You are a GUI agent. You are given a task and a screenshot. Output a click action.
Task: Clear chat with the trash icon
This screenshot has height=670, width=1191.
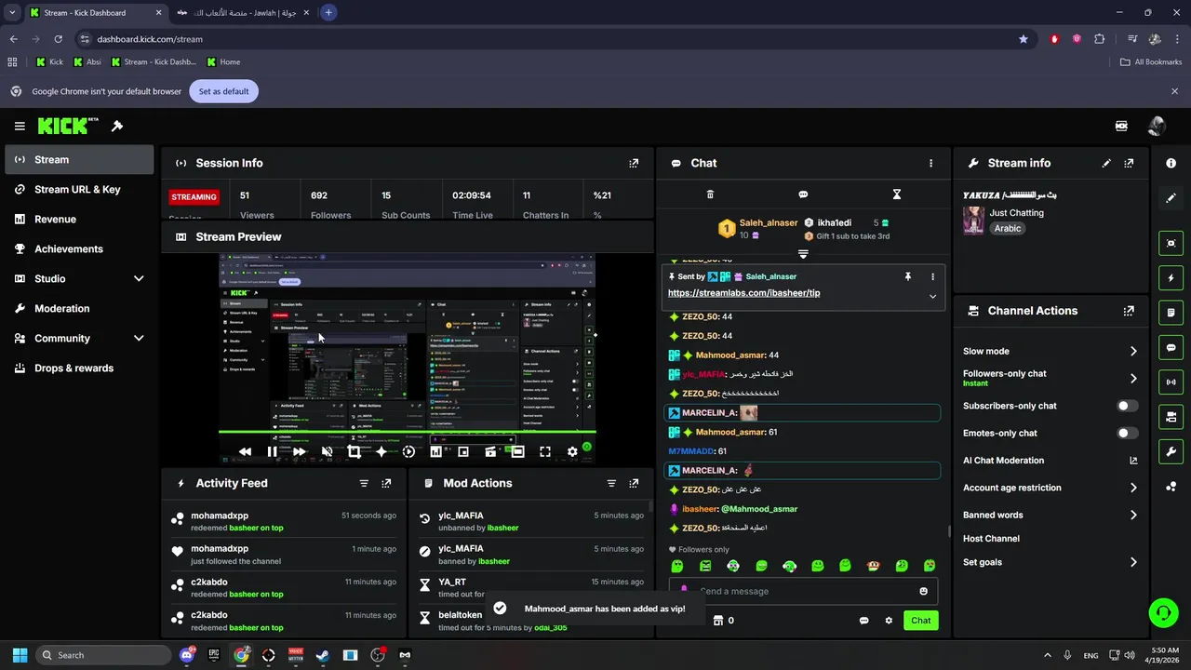[x=710, y=194]
